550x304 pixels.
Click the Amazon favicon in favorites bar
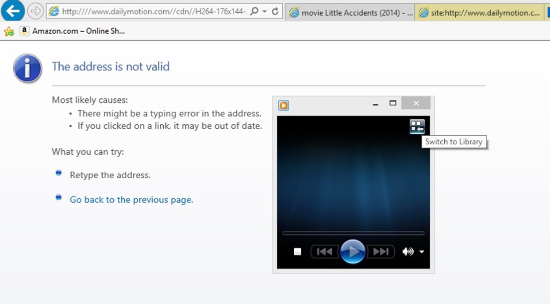pyautogui.click(x=24, y=31)
